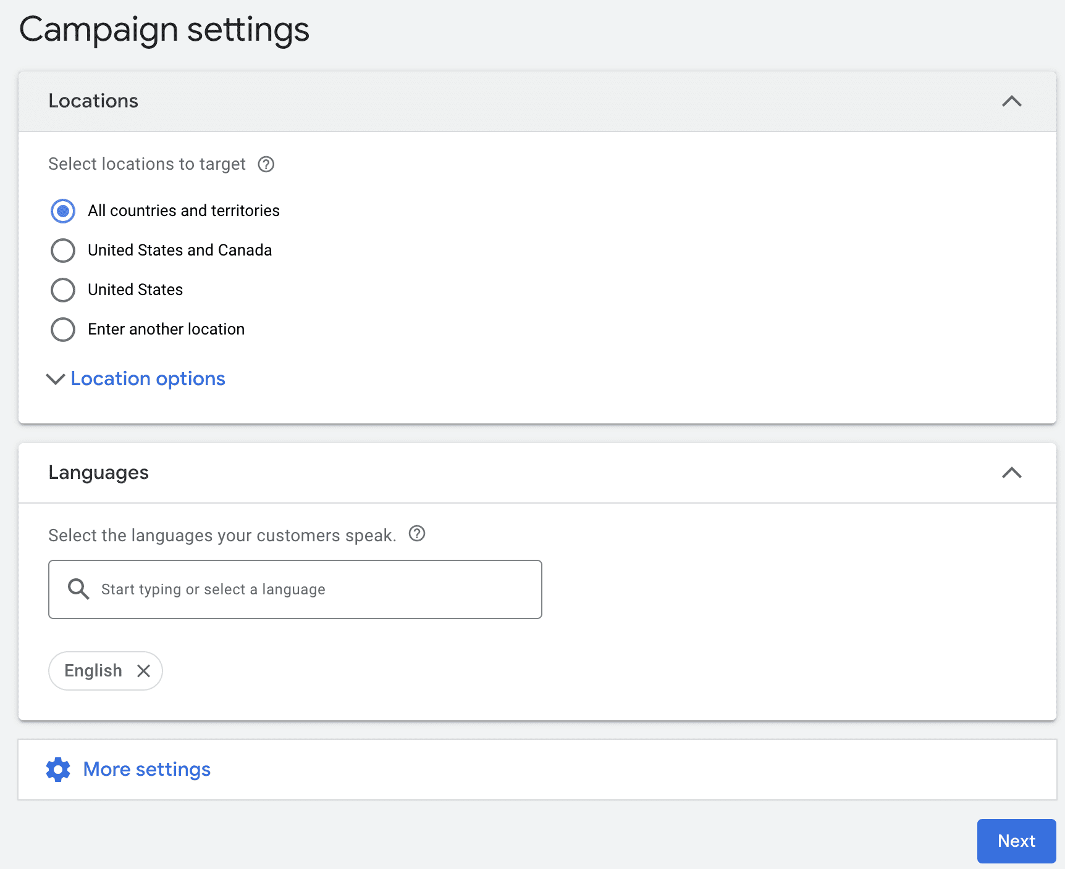Select United States and Canada radio option
Viewport: 1065px width, 869px height.
(63, 251)
